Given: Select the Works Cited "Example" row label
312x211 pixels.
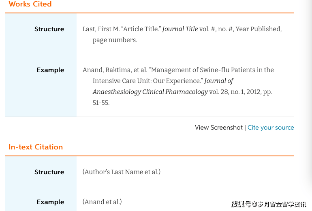Looking at the screenshot, I should pyautogui.click(x=50, y=70).
